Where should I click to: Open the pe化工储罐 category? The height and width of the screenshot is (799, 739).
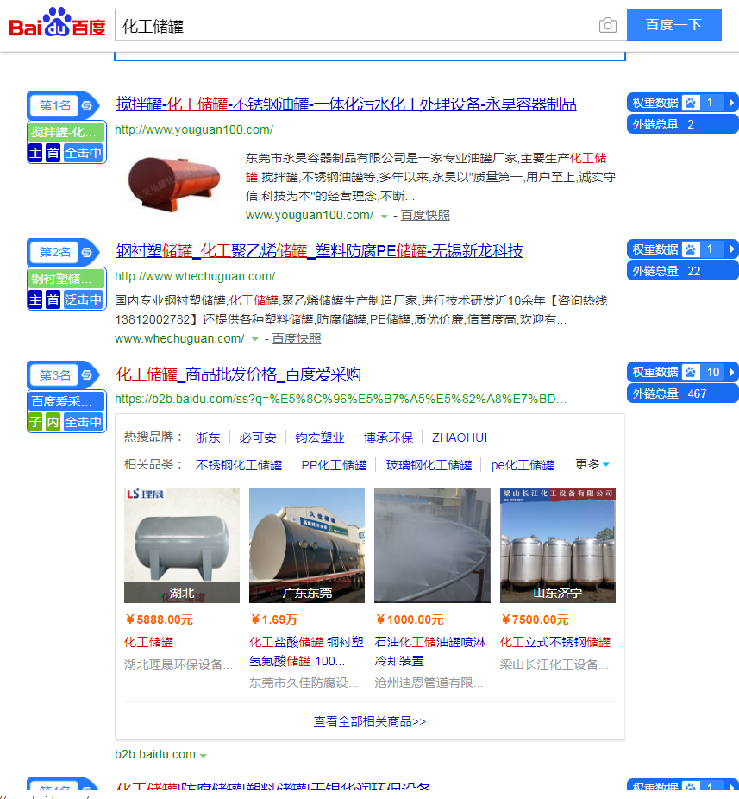coord(523,465)
